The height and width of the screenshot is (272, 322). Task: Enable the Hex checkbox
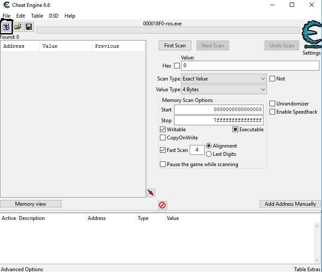point(177,66)
